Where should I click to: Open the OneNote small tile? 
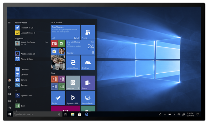[x=62, y=79]
